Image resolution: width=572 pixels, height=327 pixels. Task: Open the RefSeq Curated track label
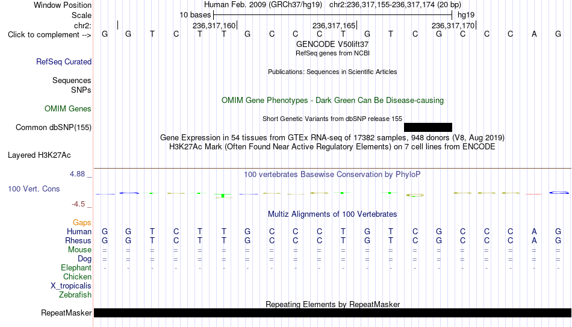(x=64, y=61)
